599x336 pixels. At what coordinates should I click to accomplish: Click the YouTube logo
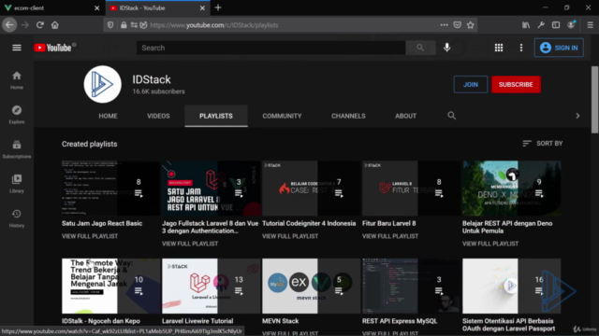tap(52, 48)
